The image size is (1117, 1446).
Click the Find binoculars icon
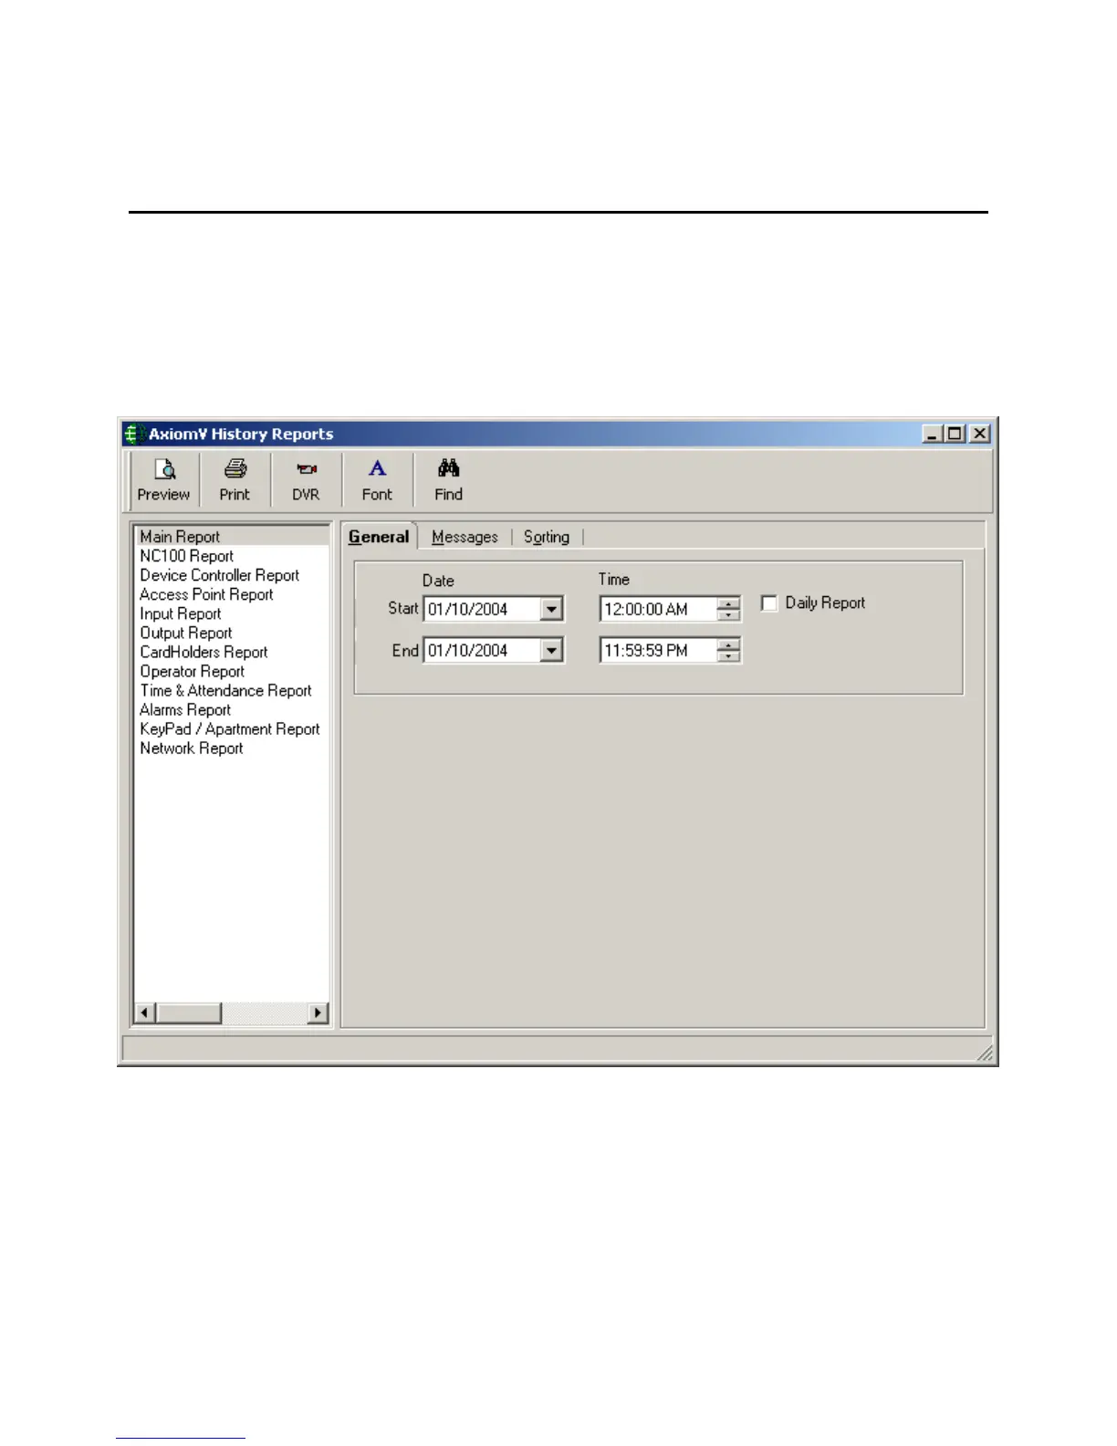[x=448, y=480]
